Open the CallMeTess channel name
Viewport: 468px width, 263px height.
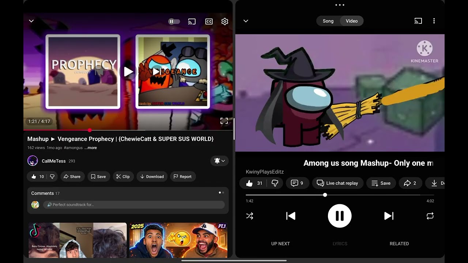pos(53,161)
